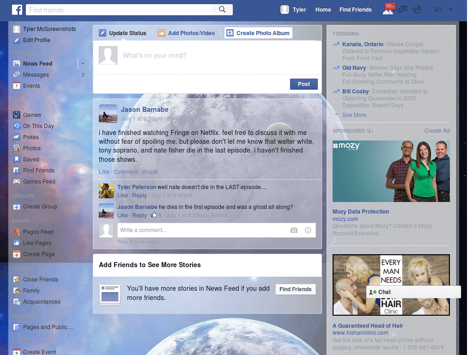The image size is (473, 355).
Task: Click Like under Jason Barnabe's post
Action: coord(104,172)
